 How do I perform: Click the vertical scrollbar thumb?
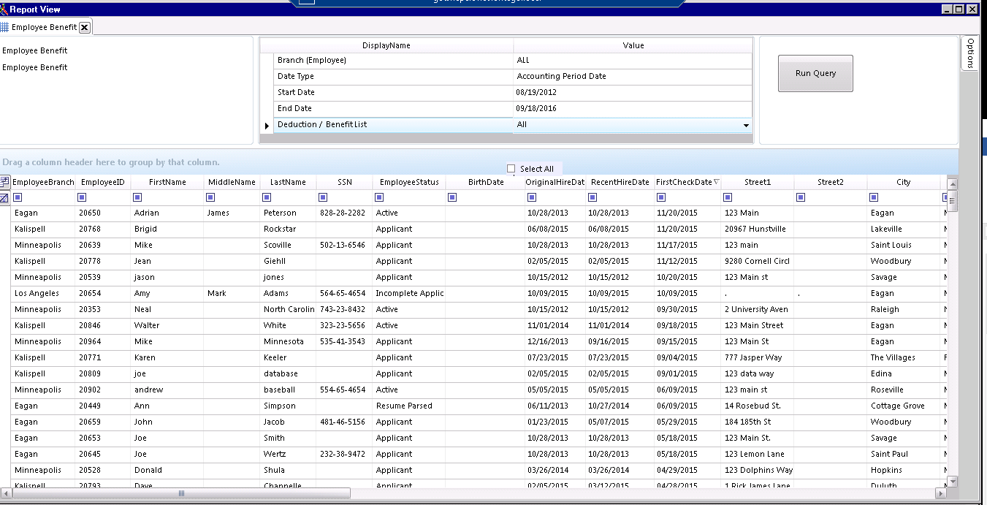(x=952, y=200)
